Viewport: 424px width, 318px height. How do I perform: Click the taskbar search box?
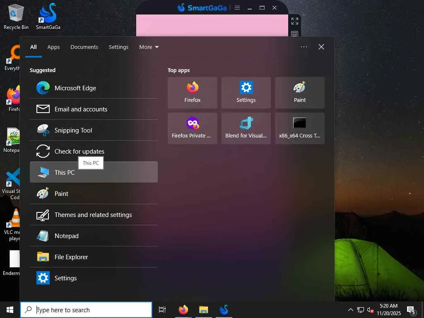pos(86,310)
